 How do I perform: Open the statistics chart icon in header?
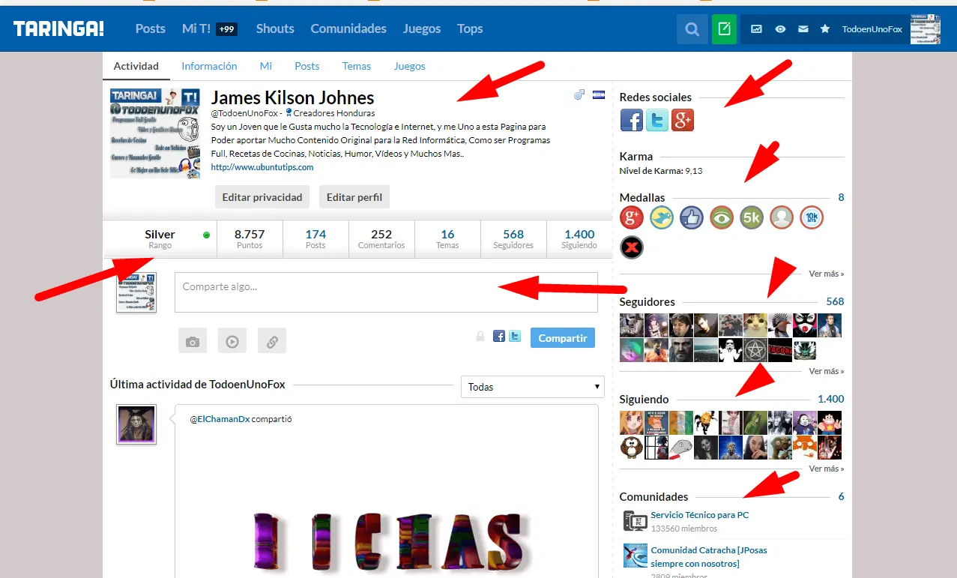[757, 29]
